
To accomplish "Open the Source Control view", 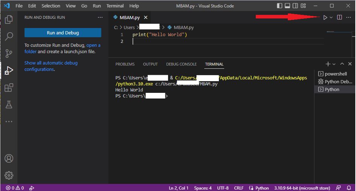I will (9, 53).
